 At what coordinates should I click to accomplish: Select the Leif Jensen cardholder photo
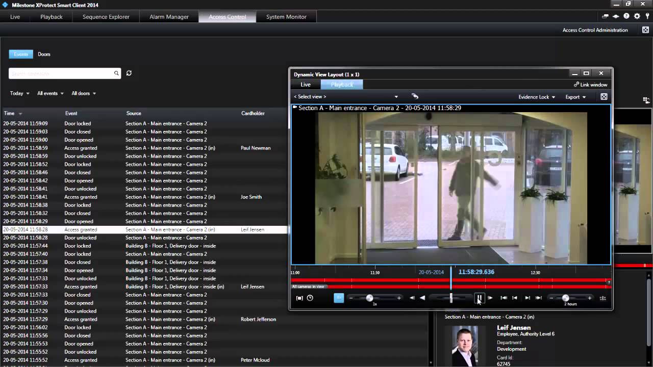pos(465,346)
